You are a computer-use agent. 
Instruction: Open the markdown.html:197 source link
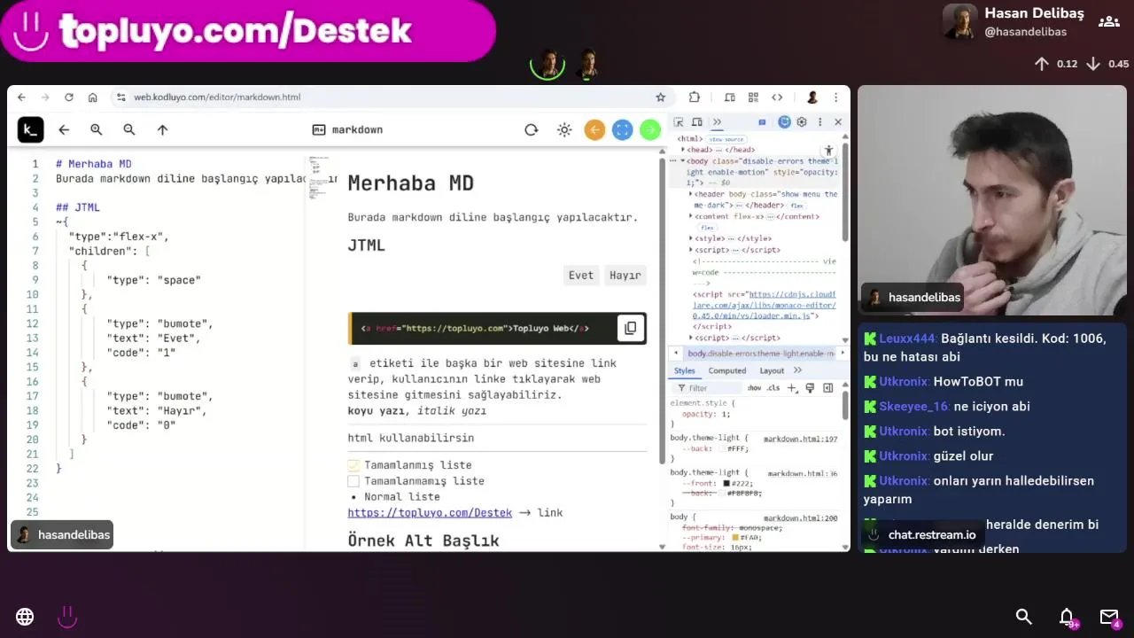pos(800,439)
